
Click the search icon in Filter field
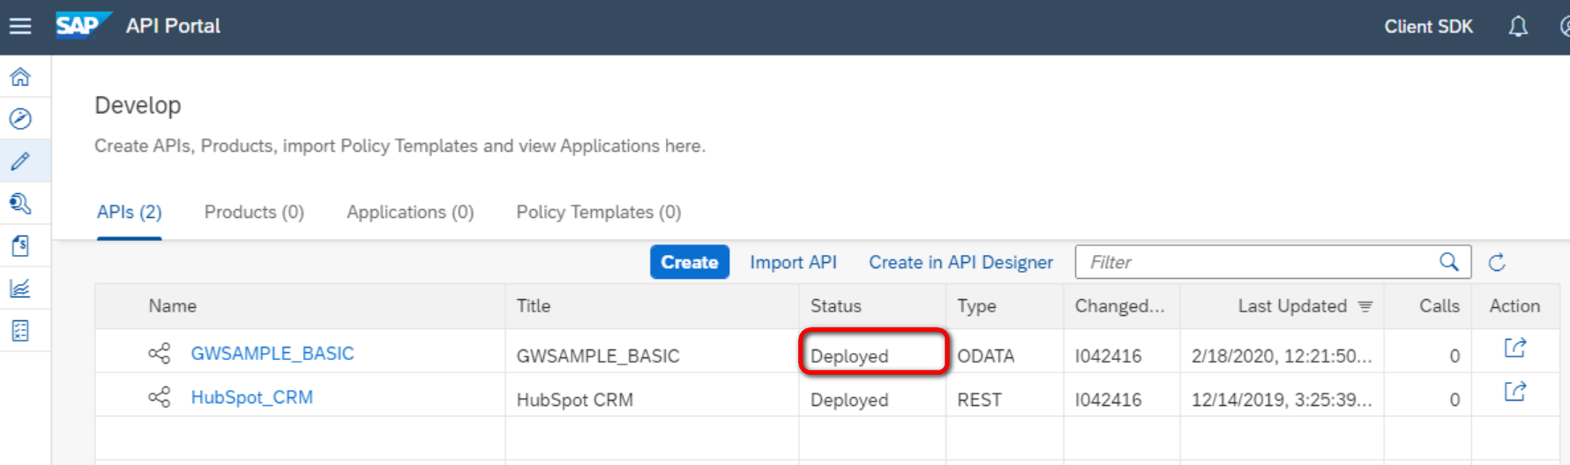click(1449, 262)
